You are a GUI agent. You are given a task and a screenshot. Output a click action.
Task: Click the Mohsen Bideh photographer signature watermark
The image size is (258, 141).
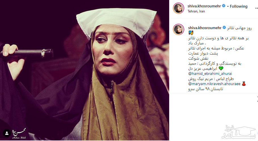click(x=19, y=133)
